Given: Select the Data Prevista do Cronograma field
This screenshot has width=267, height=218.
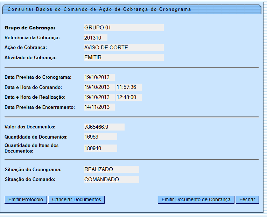Looking at the screenshot, I should click(99, 77).
